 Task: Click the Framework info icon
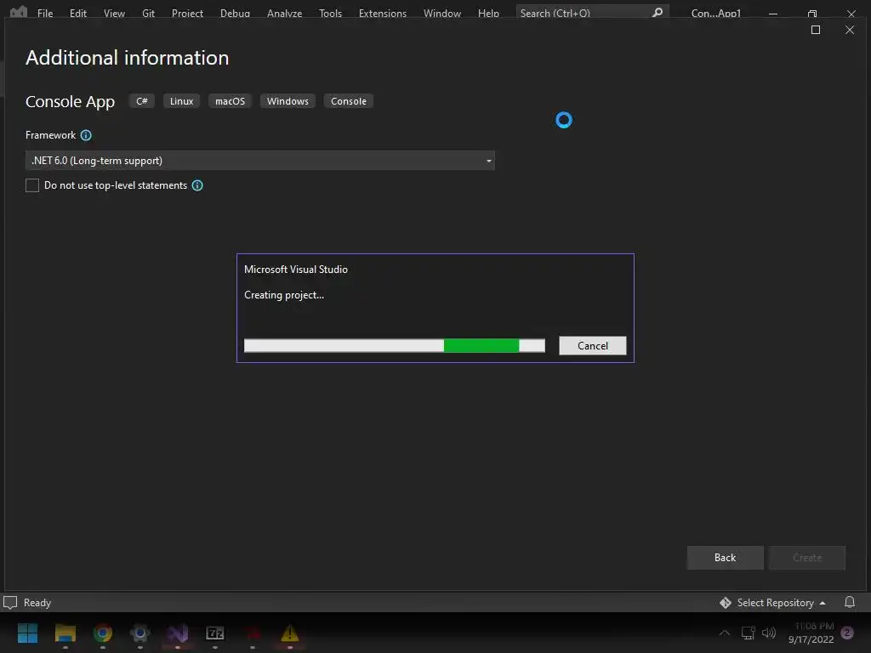click(x=86, y=135)
